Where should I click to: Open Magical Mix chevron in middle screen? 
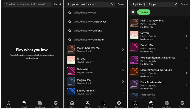tap(123, 81)
